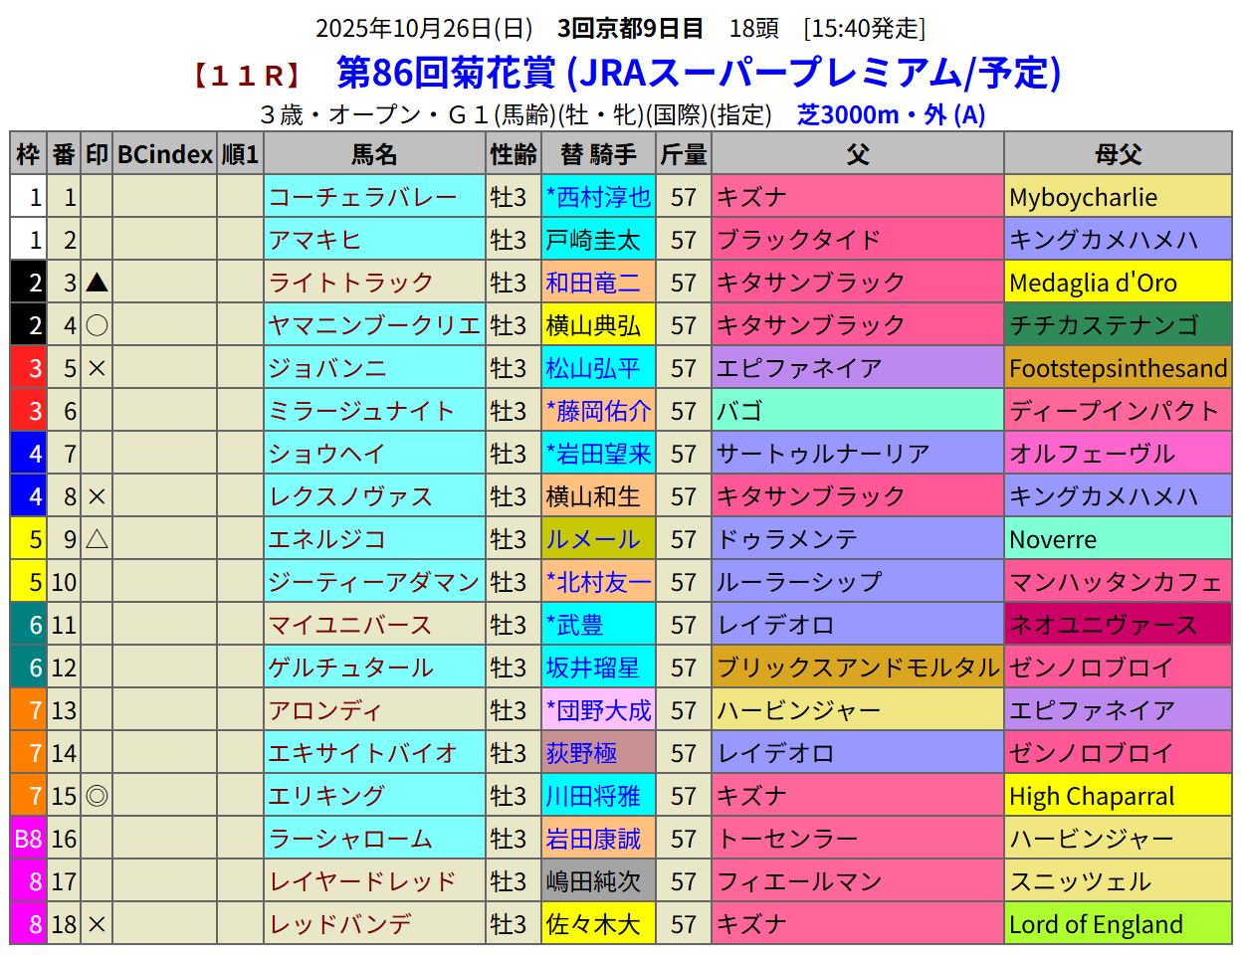The width and height of the screenshot is (1241, 956).
Task: Open horse name コーチェラバレー
Action: [x=362, y=197]
